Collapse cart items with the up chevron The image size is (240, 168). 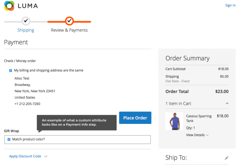(x=227, y=103)
